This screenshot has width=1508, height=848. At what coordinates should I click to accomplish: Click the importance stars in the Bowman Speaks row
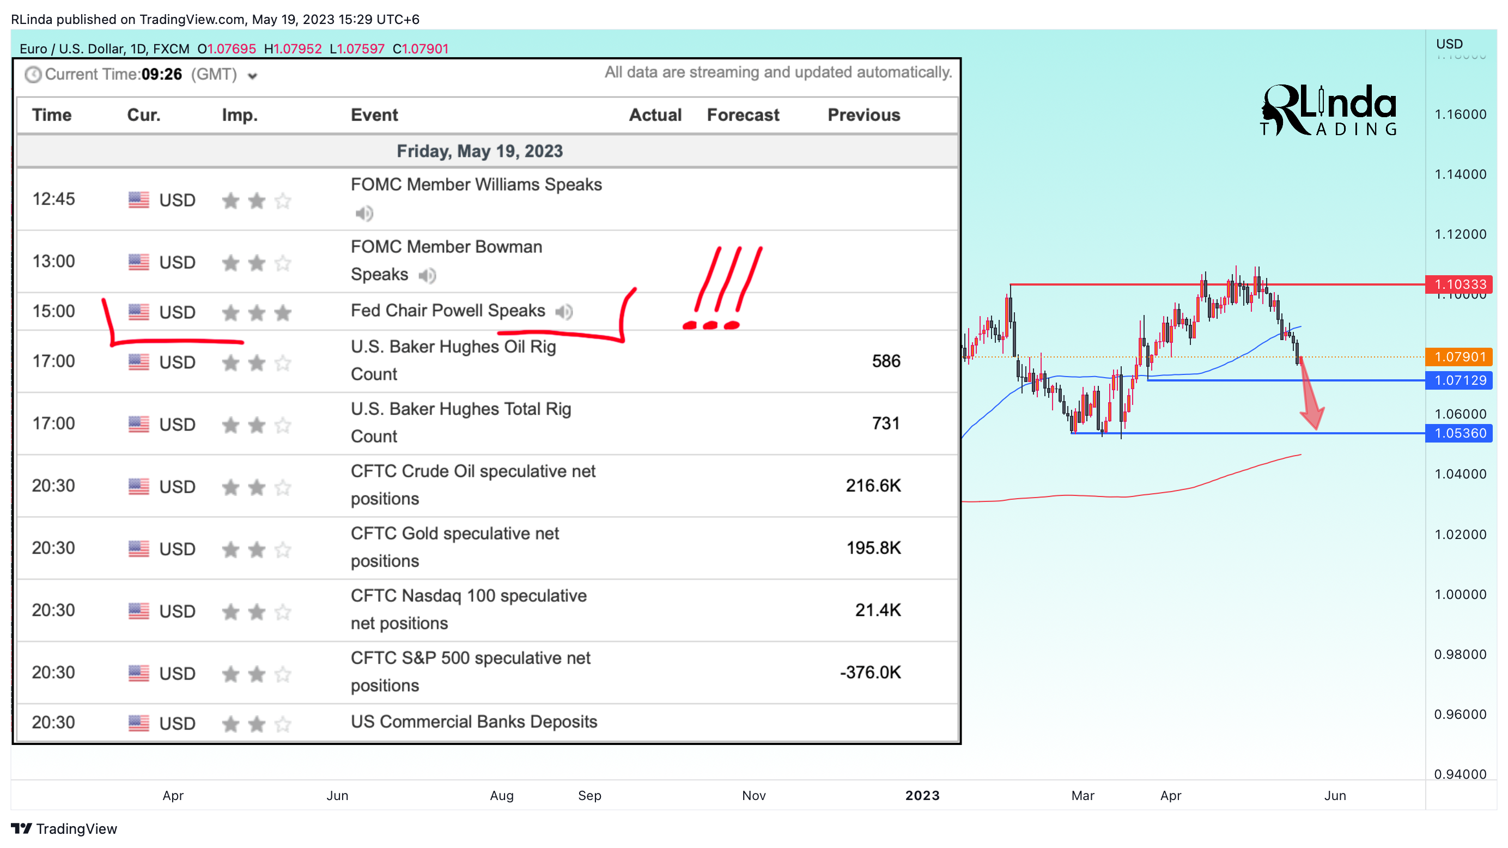257,263
